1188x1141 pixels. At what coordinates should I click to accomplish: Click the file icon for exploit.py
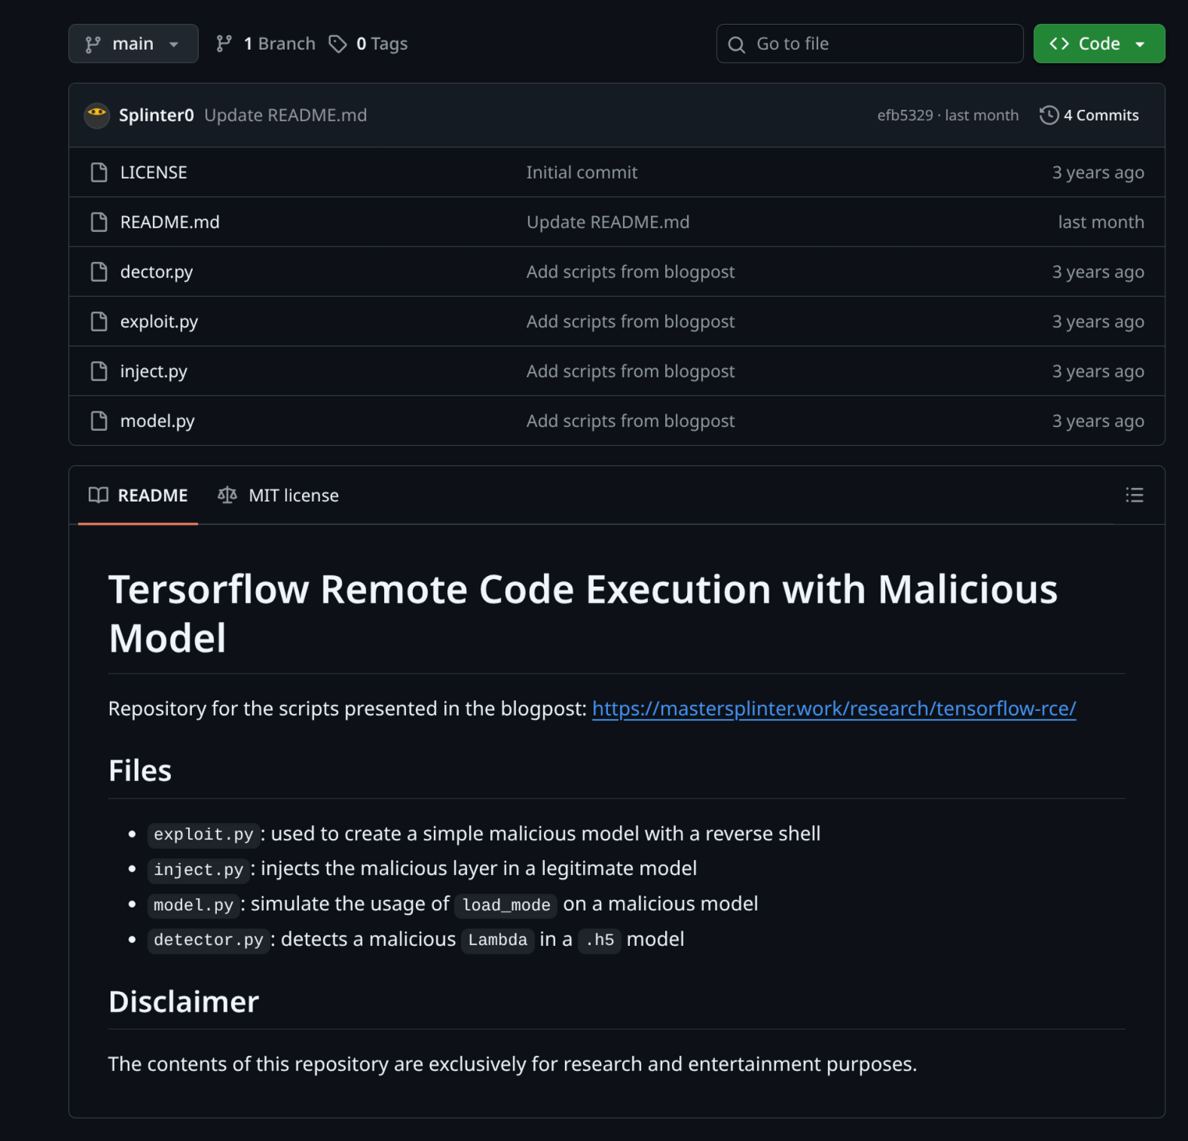point(99,322)
